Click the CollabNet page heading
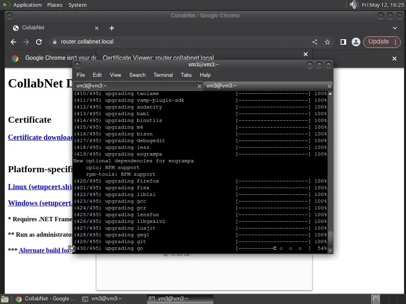The image size is (406, 304). coord(40,84)
